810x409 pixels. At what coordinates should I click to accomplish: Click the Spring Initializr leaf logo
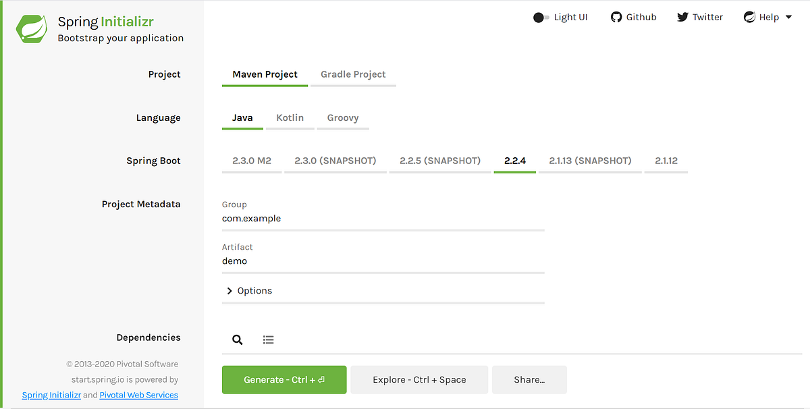tap(30, 28)
